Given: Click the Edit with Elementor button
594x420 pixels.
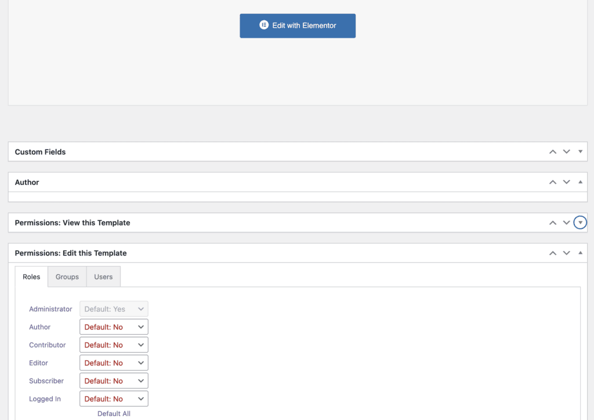Looking at the screenshot, I should (298, 25).
